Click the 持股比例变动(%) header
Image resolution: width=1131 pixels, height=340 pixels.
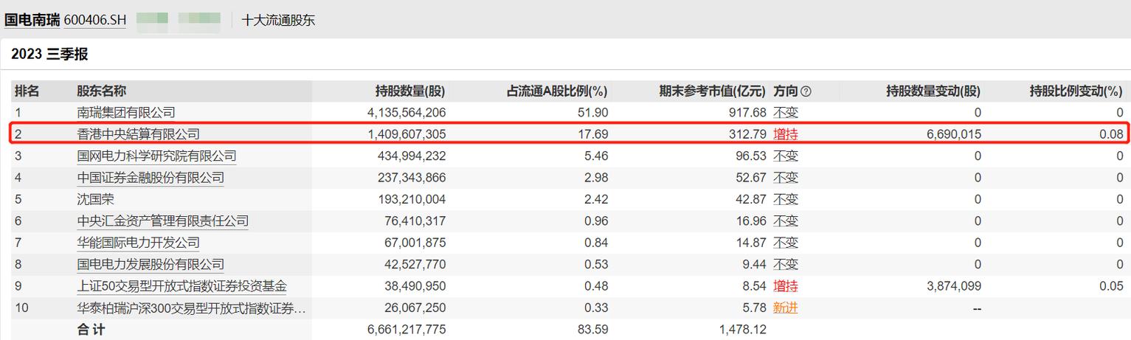1076,91
